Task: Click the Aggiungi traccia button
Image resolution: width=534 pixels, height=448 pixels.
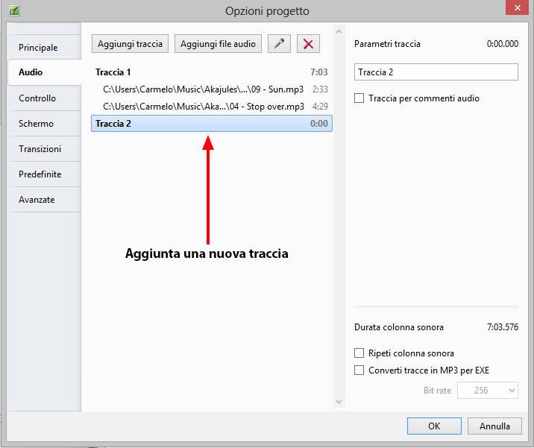Action: pyautogui.click(x=130, y=44)
